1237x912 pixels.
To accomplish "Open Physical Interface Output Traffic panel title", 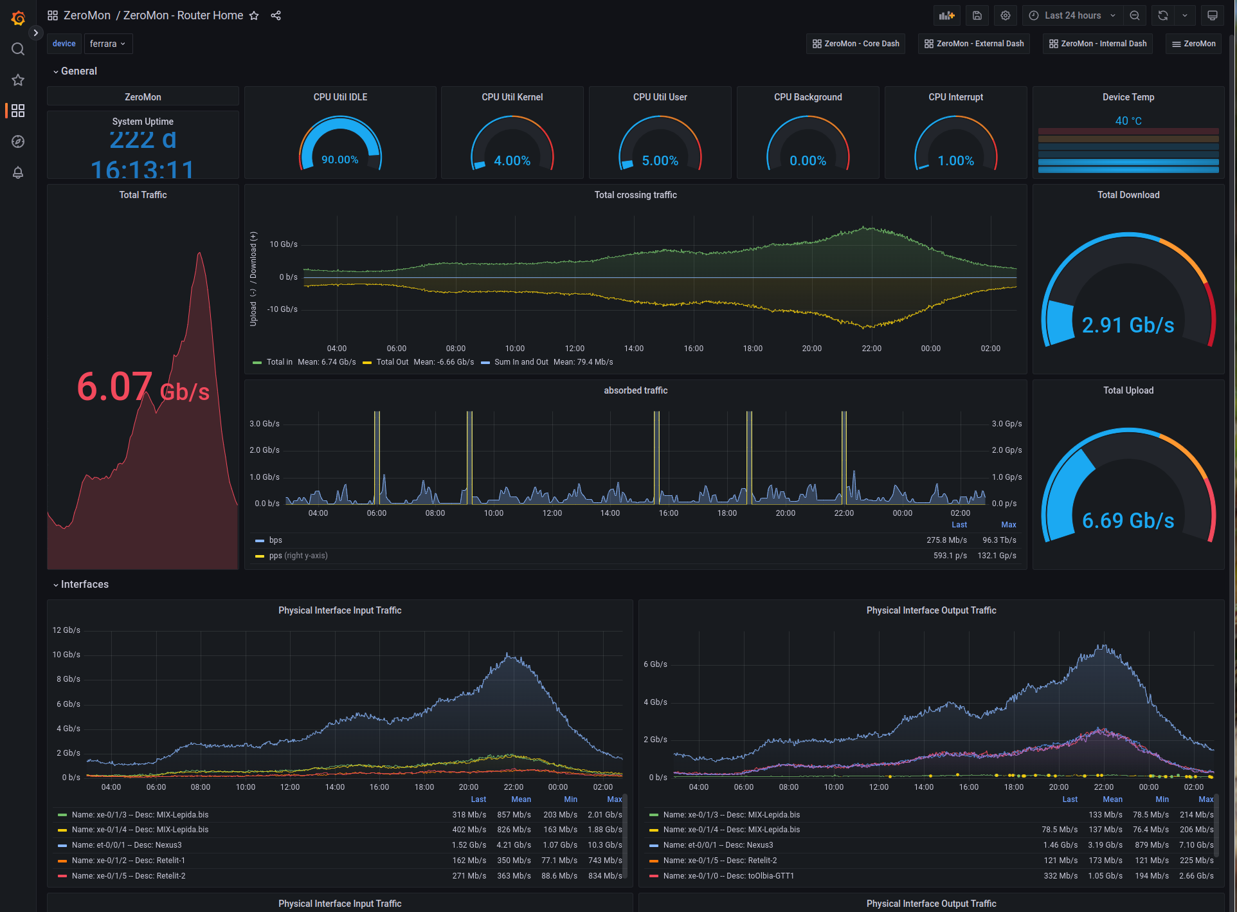I will pyautogui.click(x=931, y=610).
